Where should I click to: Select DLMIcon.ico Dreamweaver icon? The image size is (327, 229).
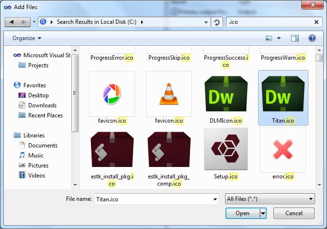coord(226,98)
